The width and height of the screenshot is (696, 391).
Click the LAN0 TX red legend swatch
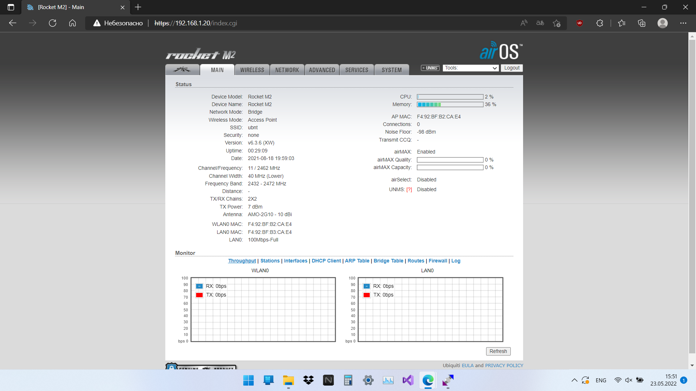(x=366, y=295)
